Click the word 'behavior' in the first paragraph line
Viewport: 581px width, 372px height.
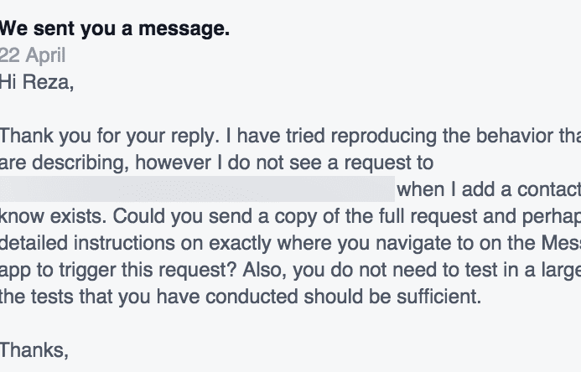coord(513,136)
